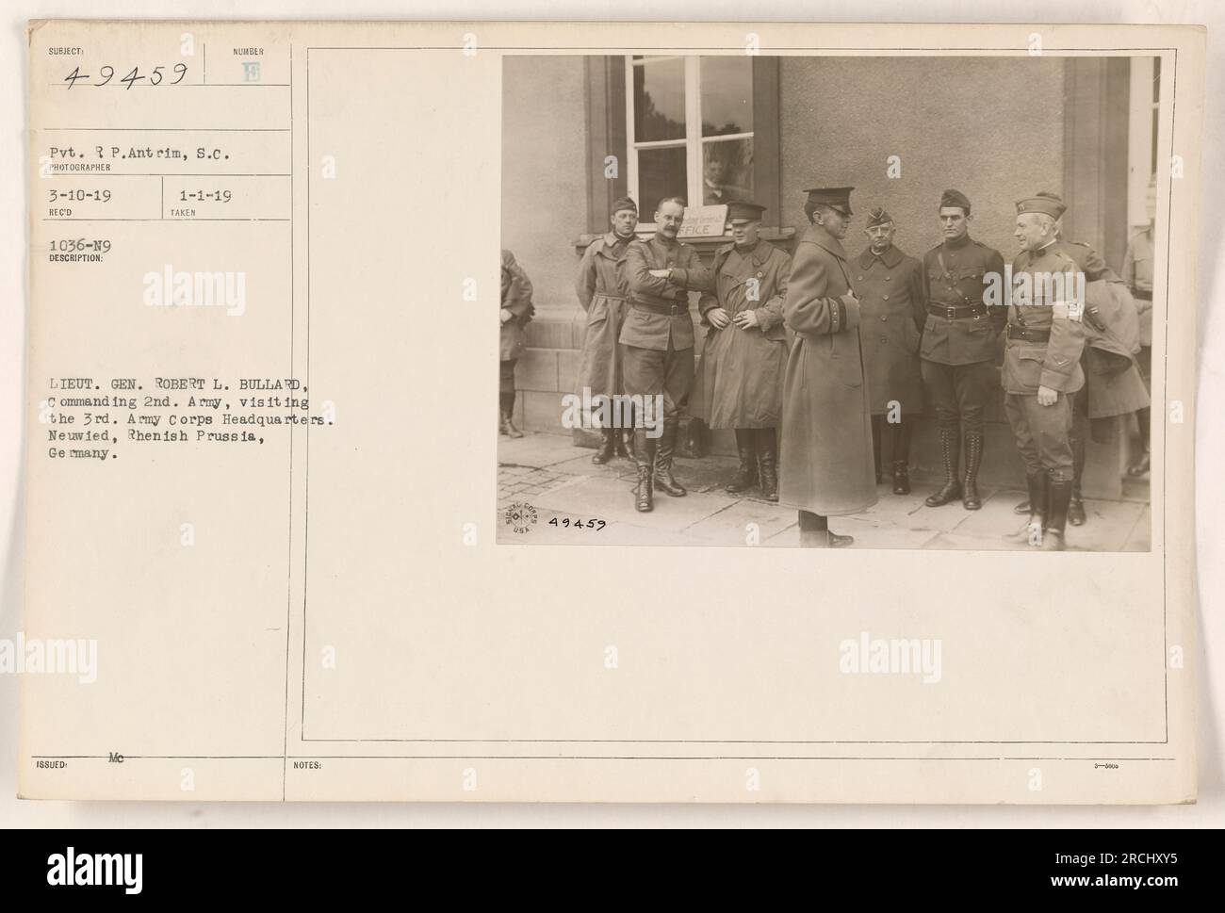Image resolution: width=1225 pixels, height=913 pixels.
Task: Click the "TAKEN" label
Action: pos(184,213)
